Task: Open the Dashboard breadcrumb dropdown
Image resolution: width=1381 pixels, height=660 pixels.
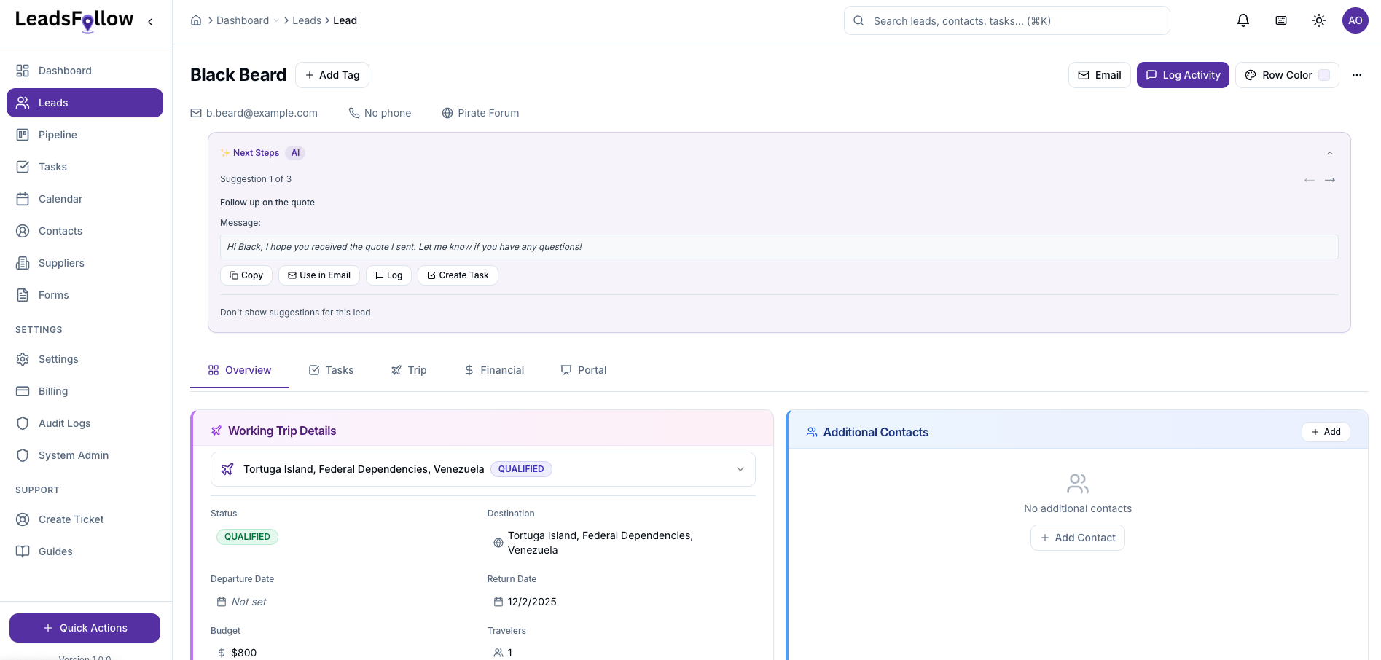Action: click(275, 20)
